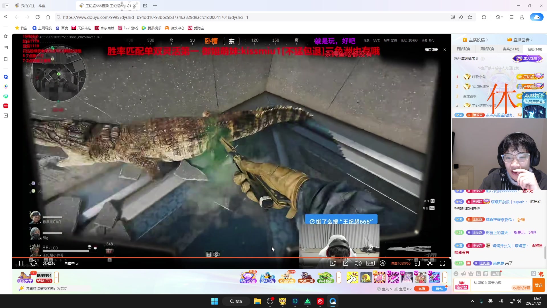This screenshot has height=308, width=547.
Task: Click the share/edit square icon in player
Action: click(x=346, y=263)
